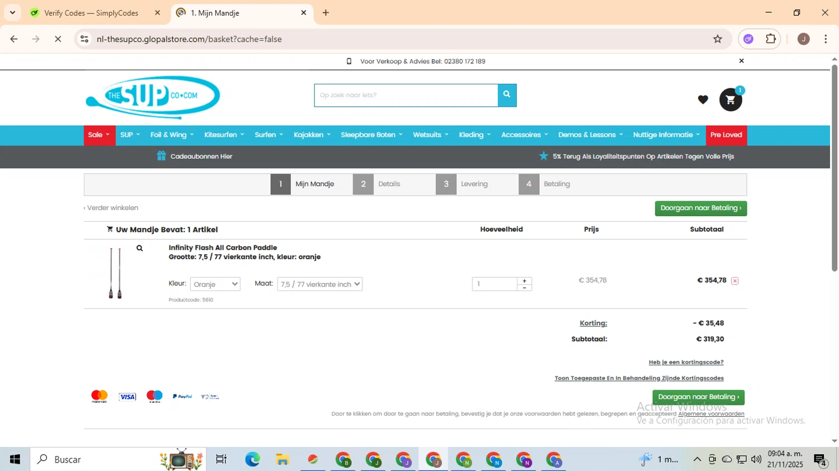Image resolution: width=839 pixels, height=471 pixels.
Task: Click Infinity Flash All Carbon Paddle title
Action: [223, 248]
